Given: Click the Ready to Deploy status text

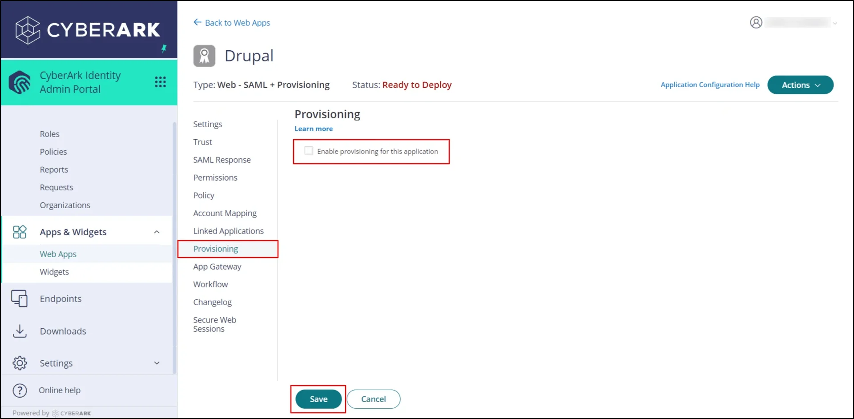Looking at the screenshot, I should tap(417, 85).
